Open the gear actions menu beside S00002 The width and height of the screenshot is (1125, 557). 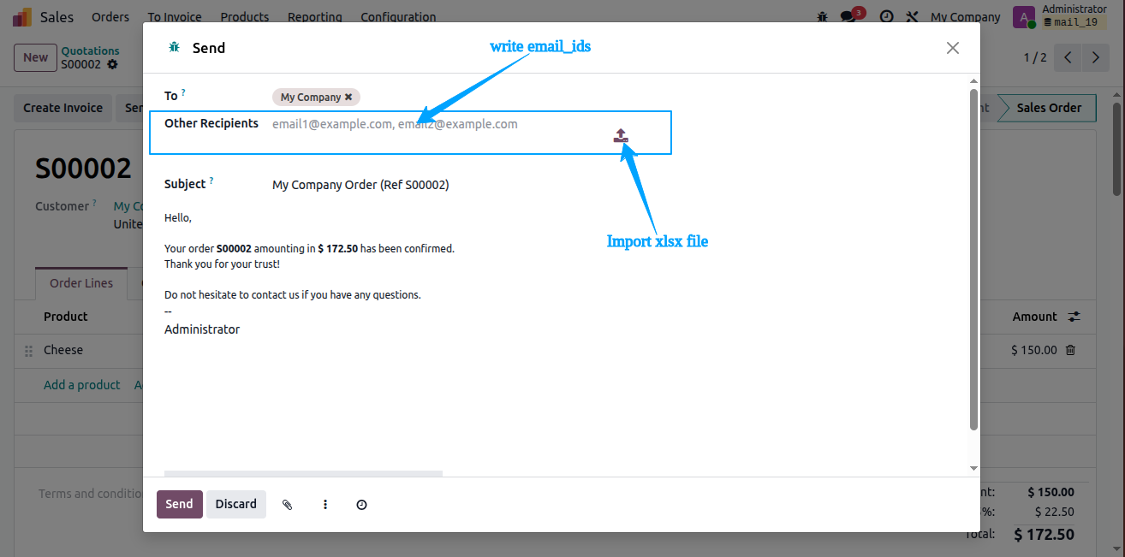112,64
